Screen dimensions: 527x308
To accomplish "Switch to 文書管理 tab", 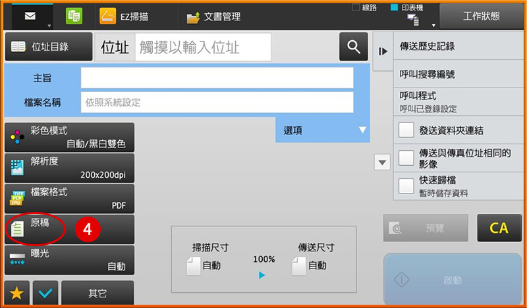I will tap(214, 16).
